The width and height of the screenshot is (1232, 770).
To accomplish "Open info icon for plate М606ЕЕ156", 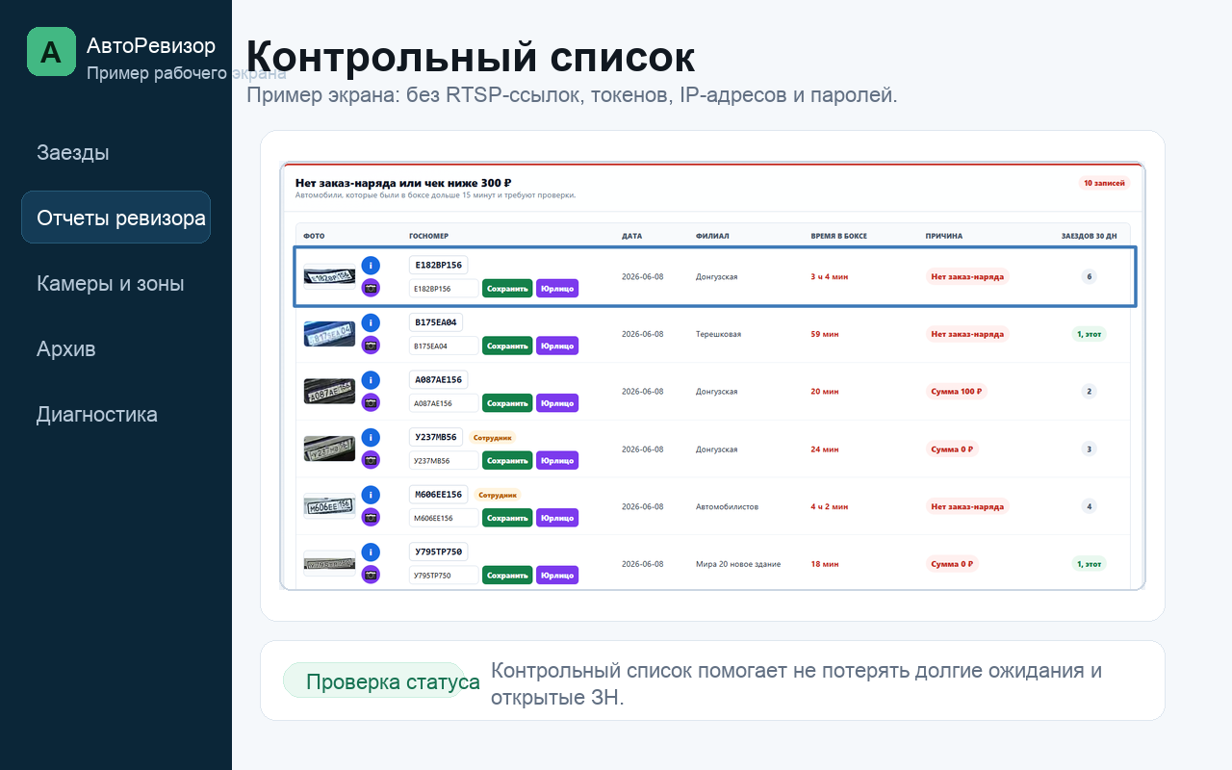I will [371, 495].
